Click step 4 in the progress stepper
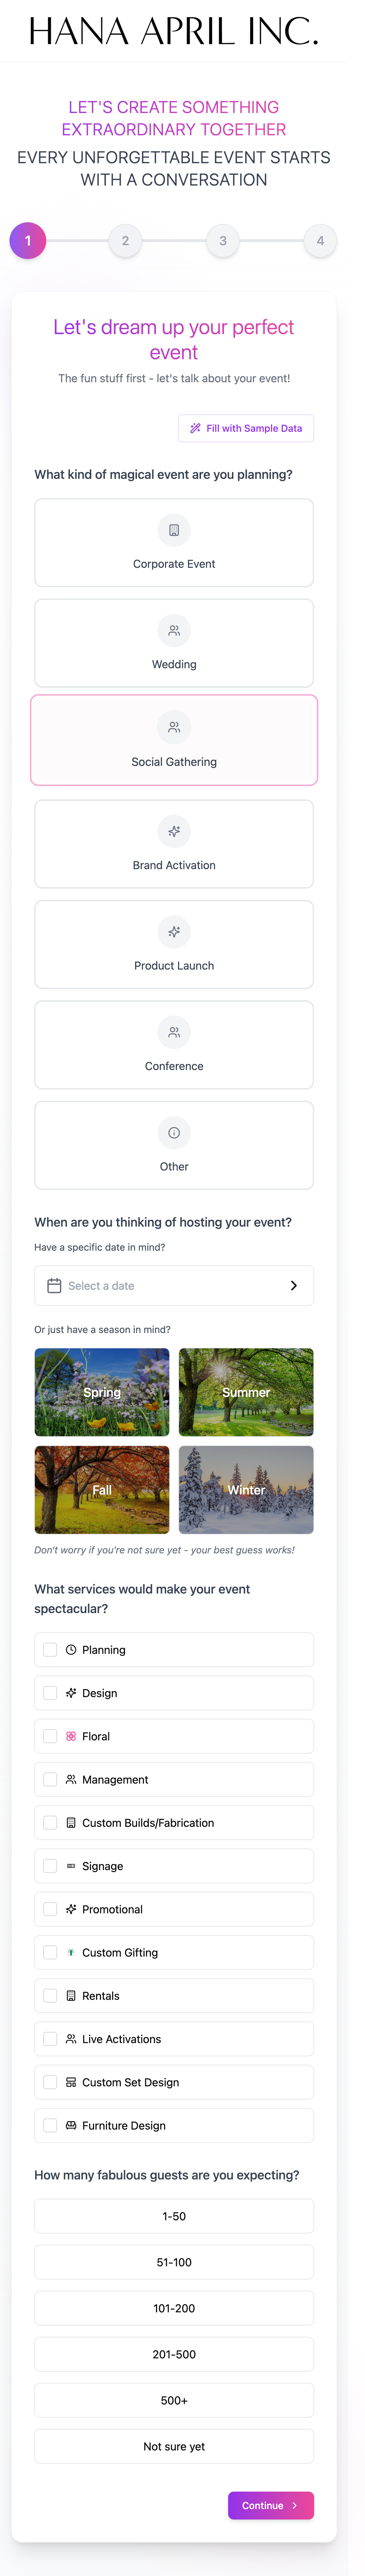Image resolution: width=365 pixels, height=2576 pixels. pos(320,240)
